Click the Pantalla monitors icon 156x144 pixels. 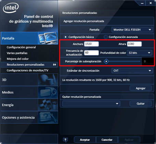[x=48, y=38]
